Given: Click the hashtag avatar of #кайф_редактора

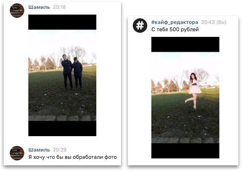Looking at the screenshot, I should pyautogui.click(x=140, y=26).
